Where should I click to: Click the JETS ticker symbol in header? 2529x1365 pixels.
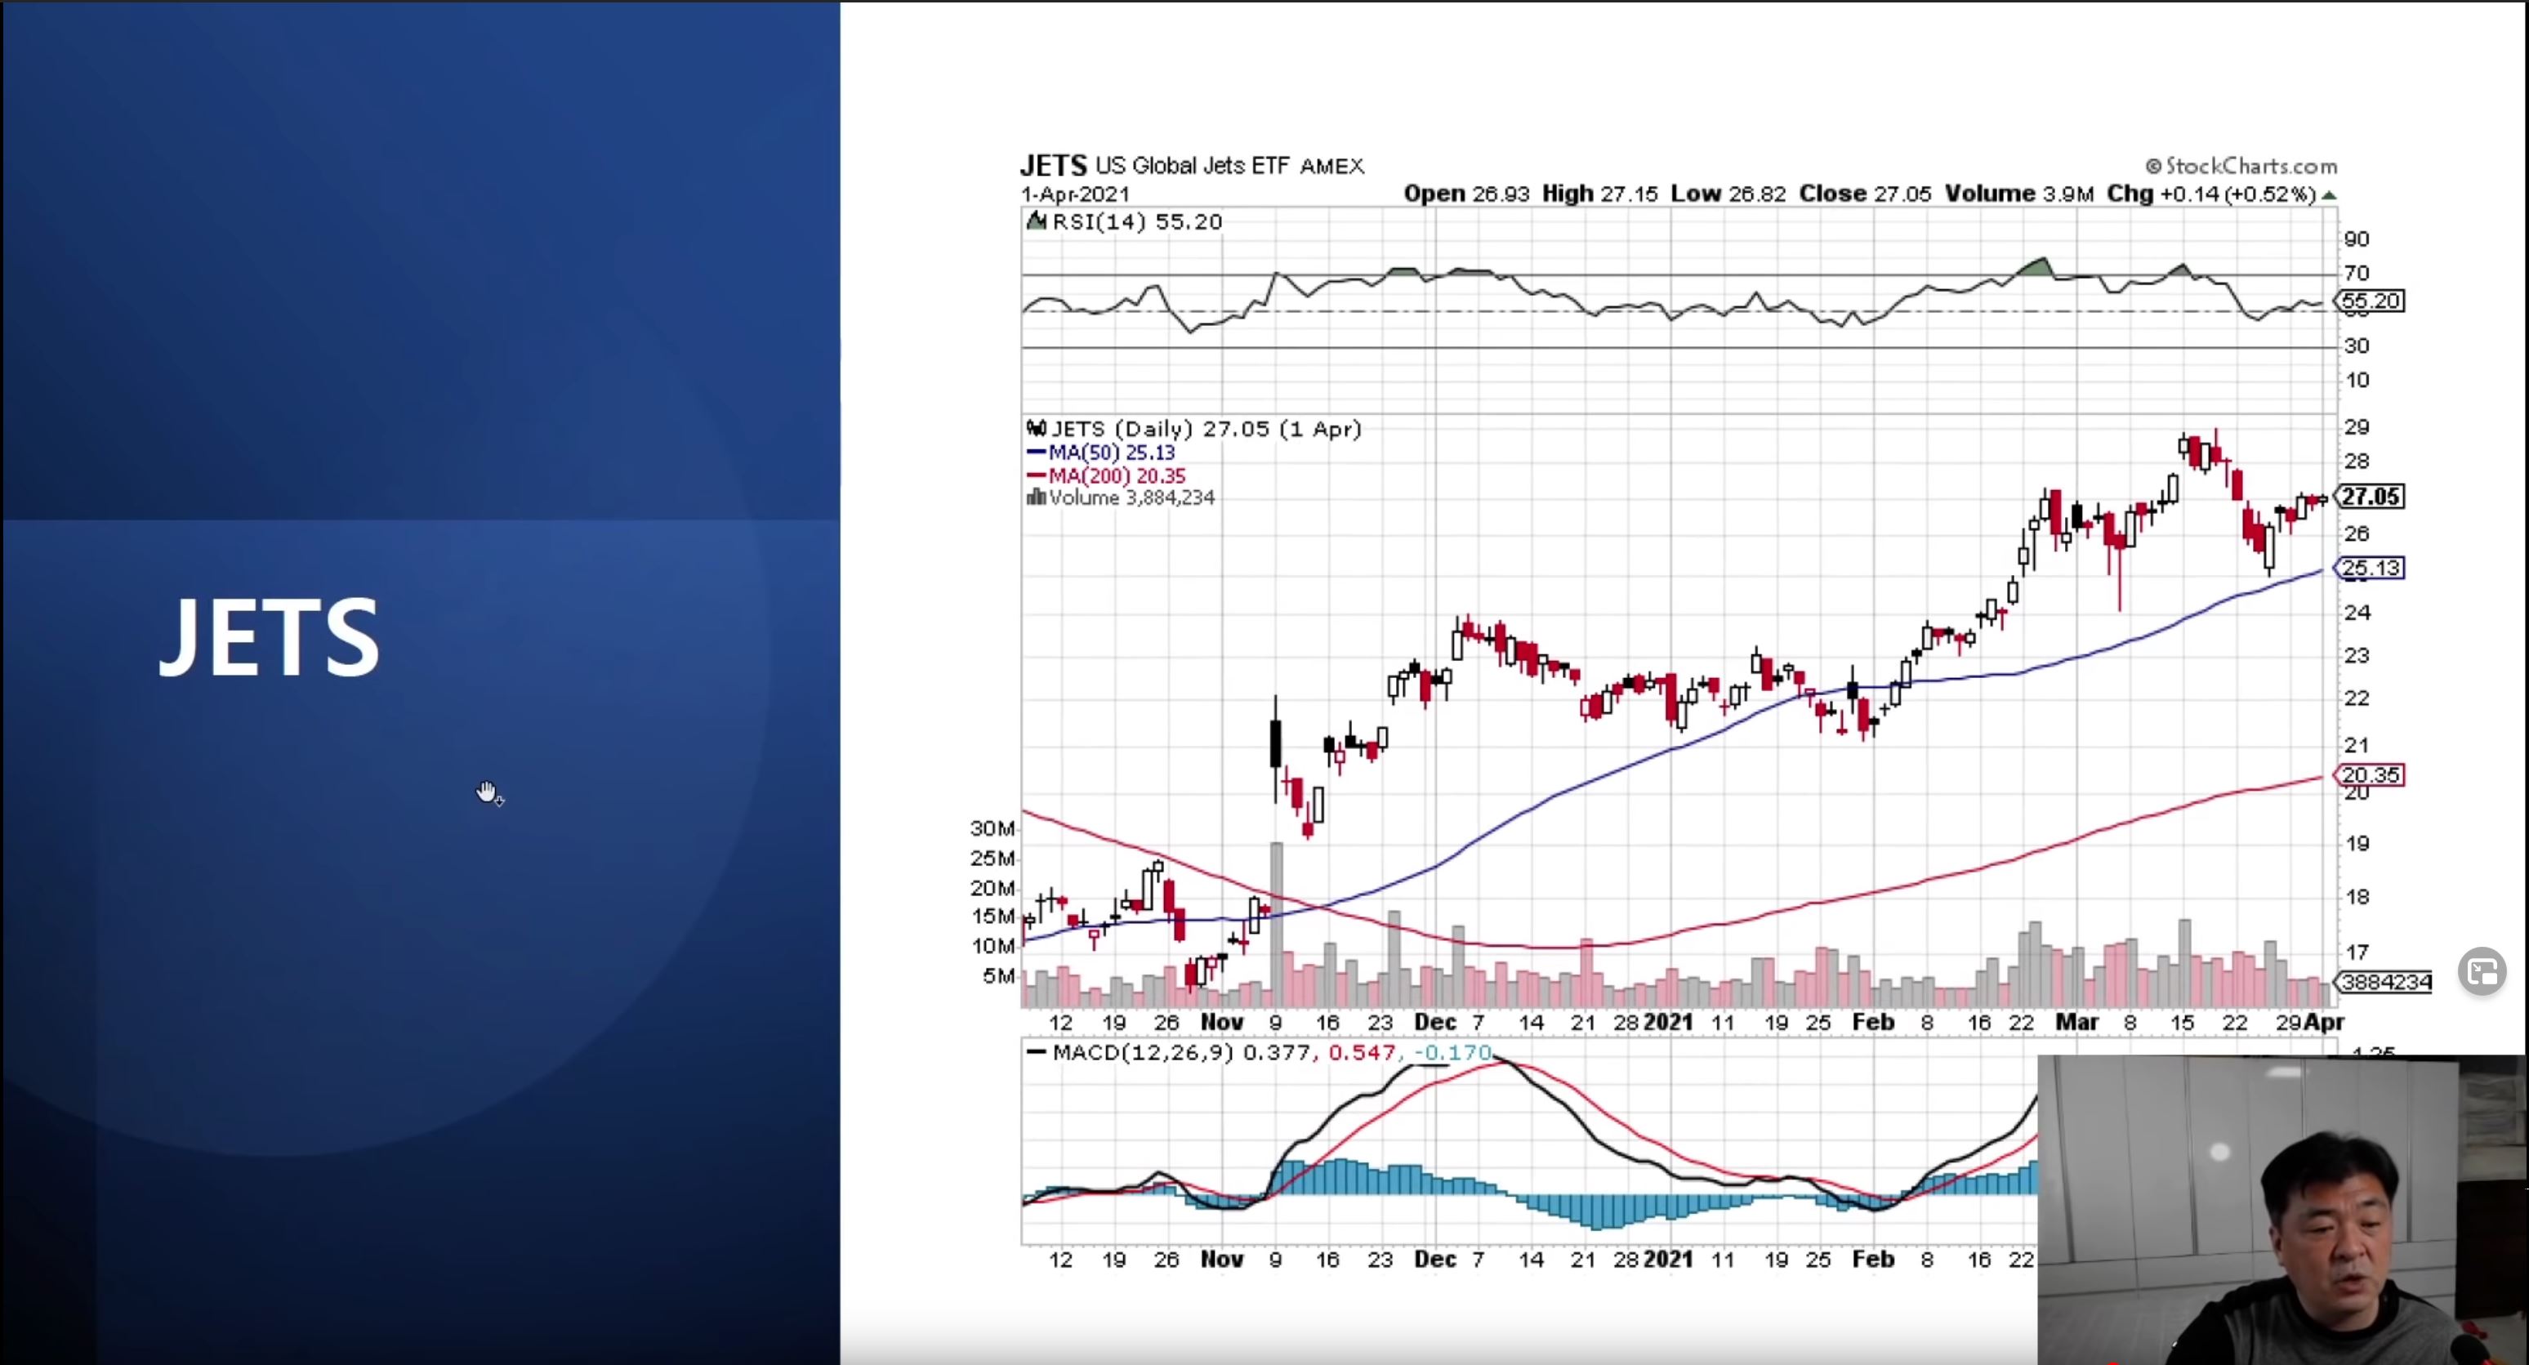click(x=1054, y=165)
